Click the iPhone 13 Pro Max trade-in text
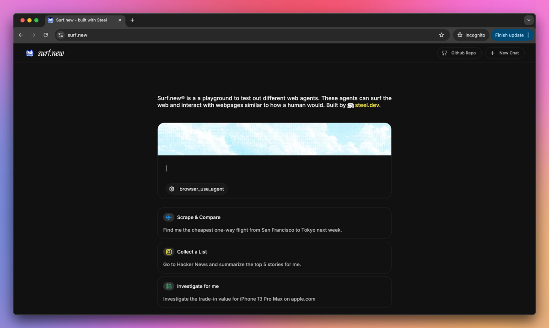Image resolution: width=549 pixels, height=328 pixels. [239, 299]
